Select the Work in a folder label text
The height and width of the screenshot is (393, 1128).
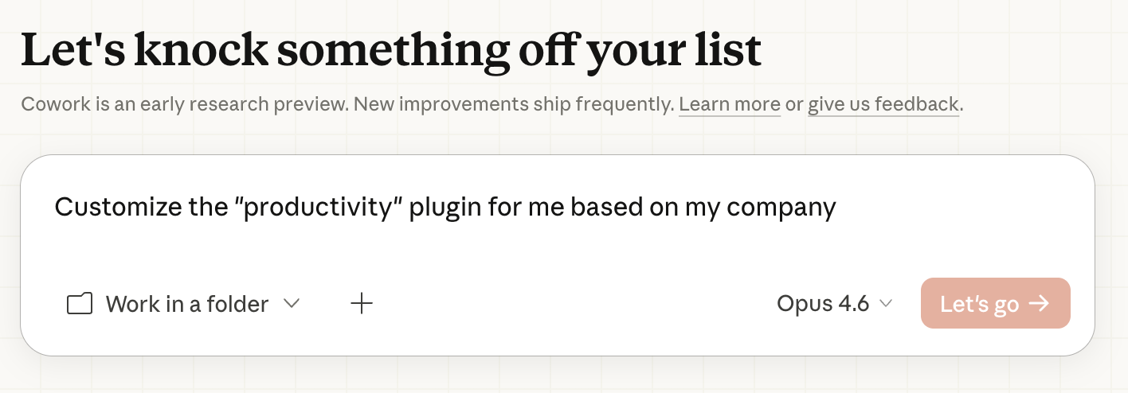point(186,304)
